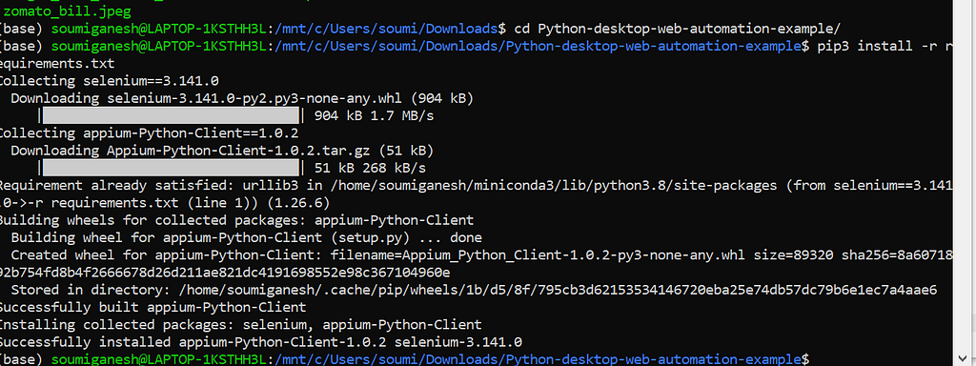Image resolution: width=976 pixels, height=366 pixels.
Task: Click the Appium tar.gz download progress bar
Action: [171, 168]
